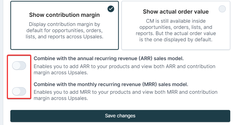
Task: Choose the Show actual order value heading
Action: tap(176, 11)
